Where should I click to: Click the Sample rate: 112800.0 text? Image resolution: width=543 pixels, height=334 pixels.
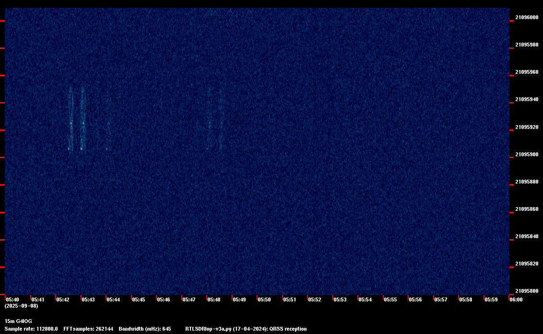click(31, 329)
